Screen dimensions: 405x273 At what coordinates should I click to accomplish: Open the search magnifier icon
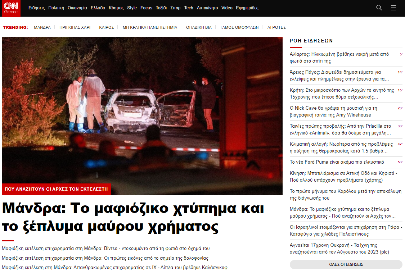click(x=379, y=8)
